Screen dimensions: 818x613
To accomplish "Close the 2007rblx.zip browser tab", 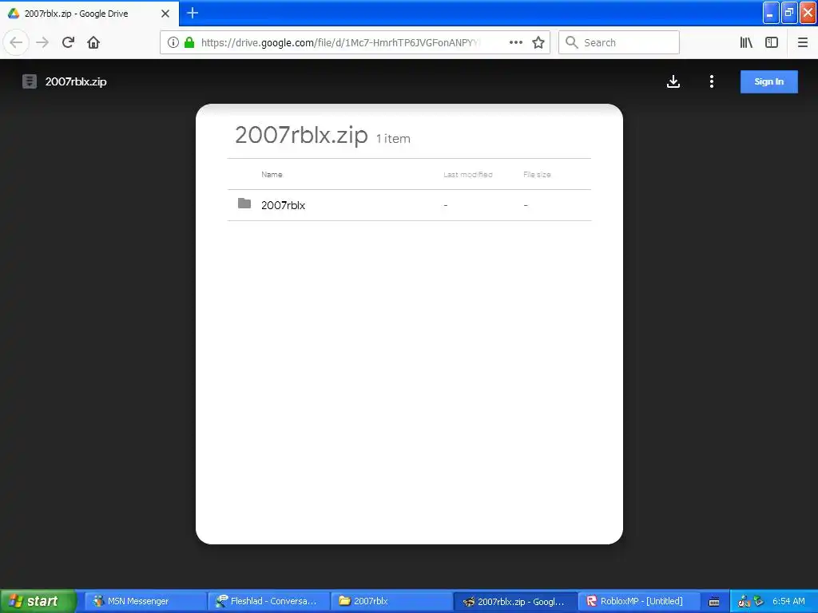I will click(165, 14).
